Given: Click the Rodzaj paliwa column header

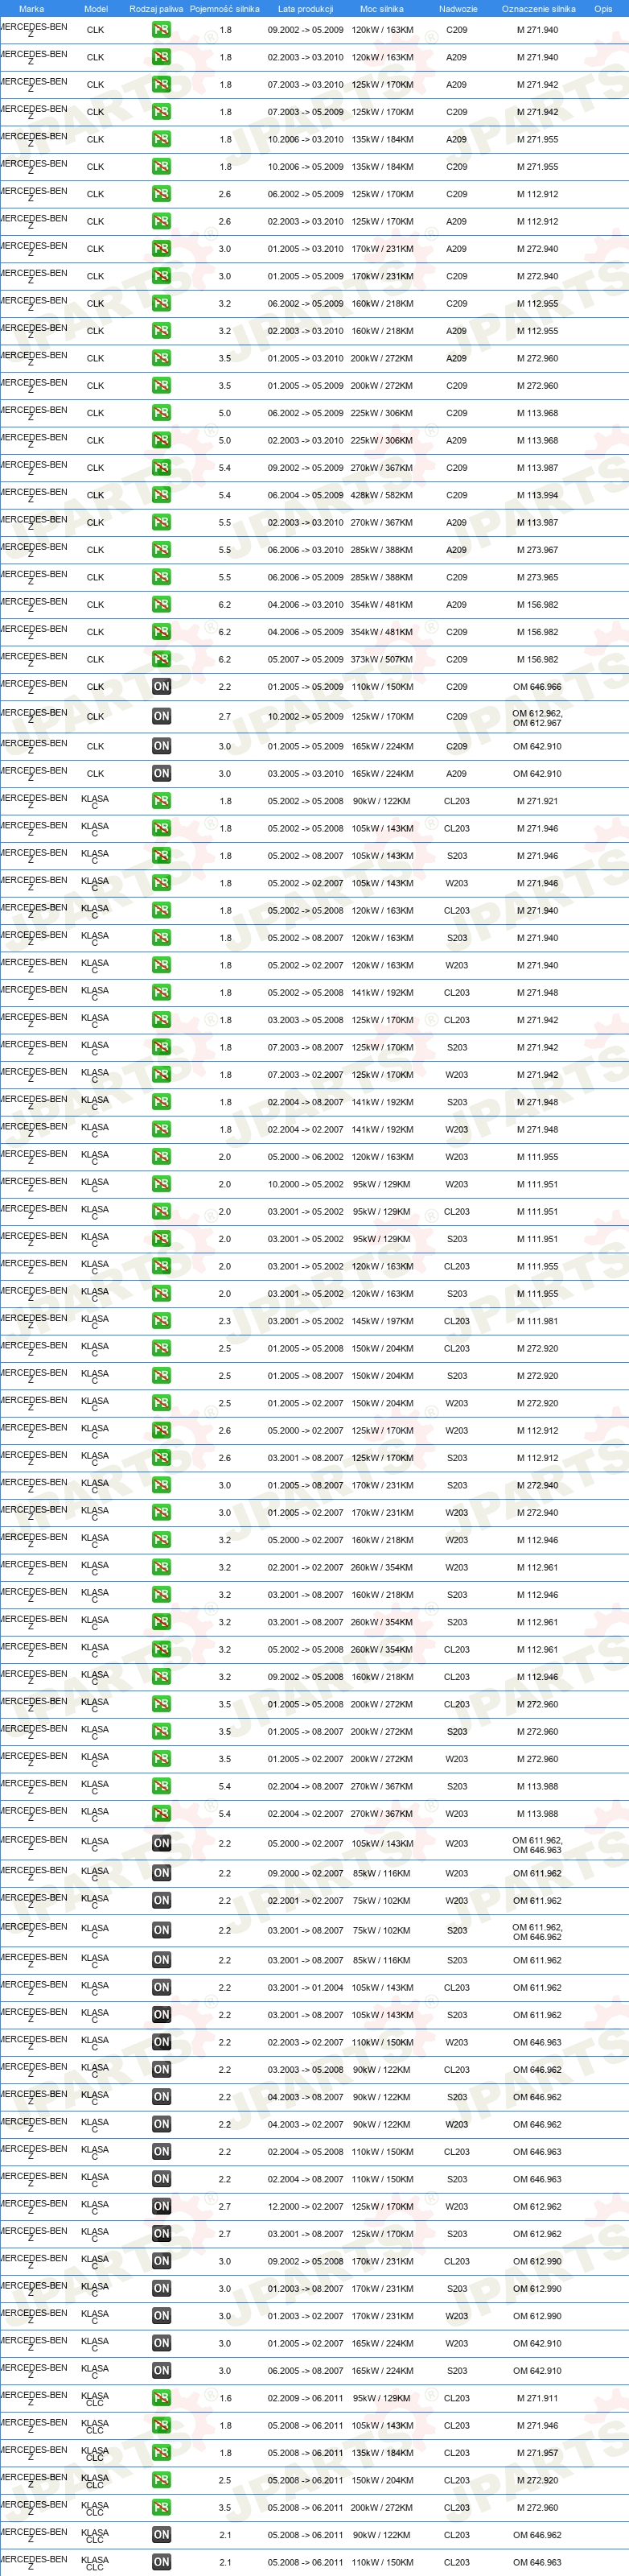Looking at the screenshot, I should (157, 9).
